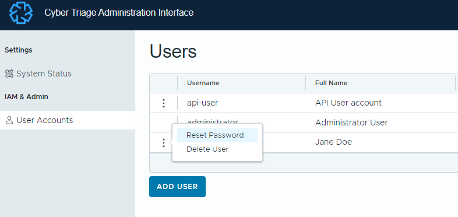Select the API User account cell
Screen dimensions: 458x217
coord(348,103)
